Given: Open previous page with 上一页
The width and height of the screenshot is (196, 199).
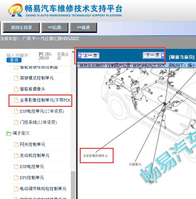Looking at the screenshot, I should pos(89,55).
